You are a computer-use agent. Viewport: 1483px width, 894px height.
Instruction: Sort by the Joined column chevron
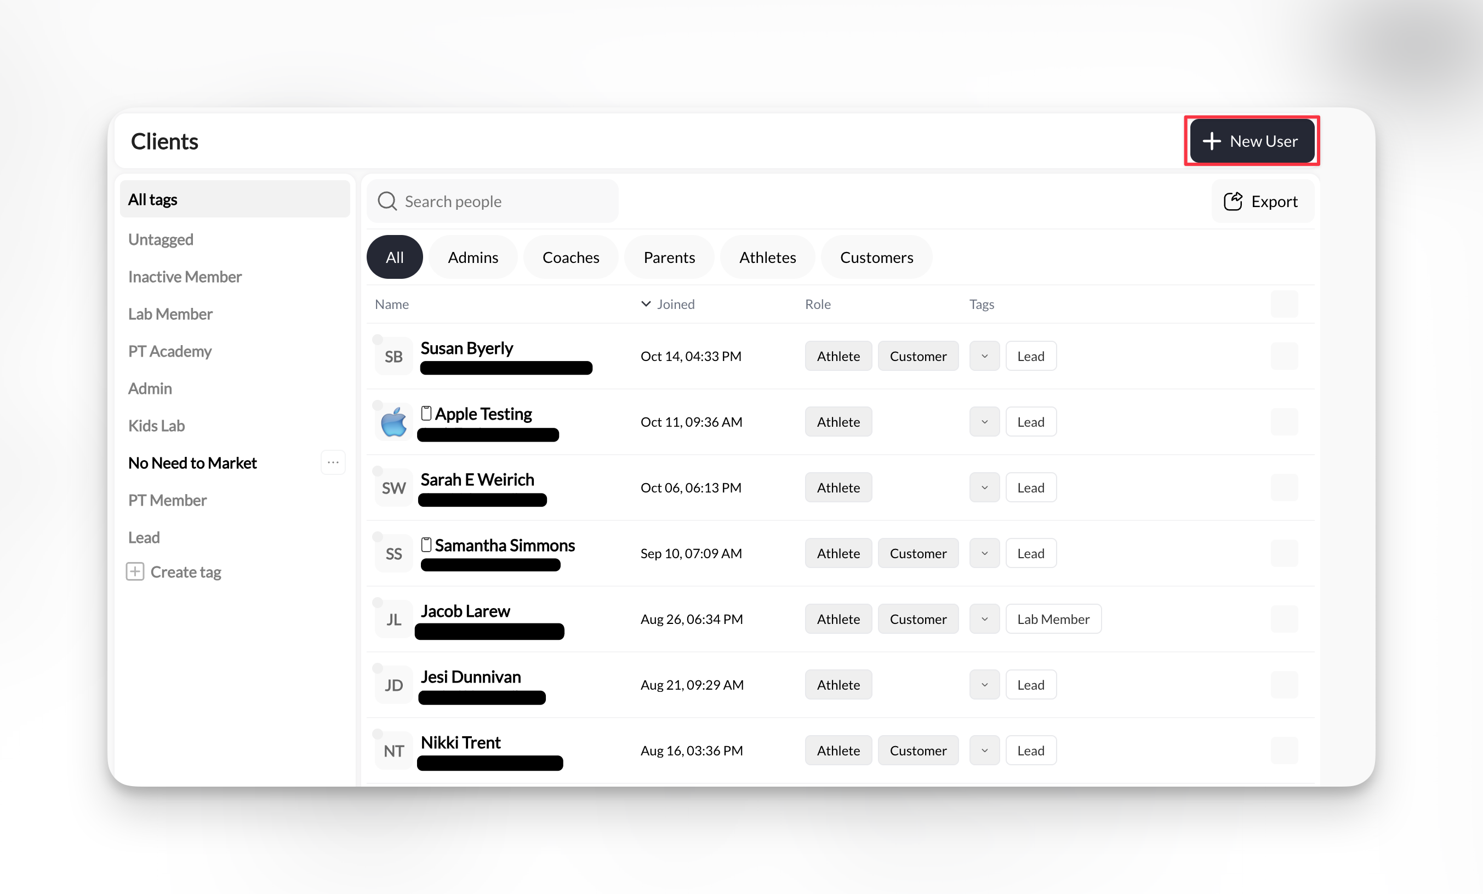coord(646,304)
